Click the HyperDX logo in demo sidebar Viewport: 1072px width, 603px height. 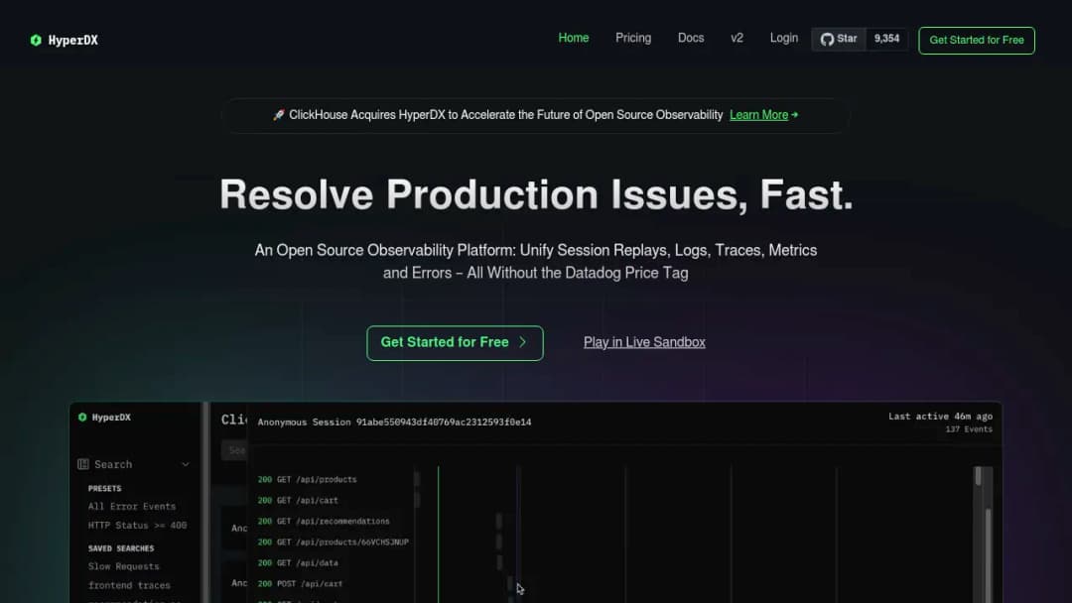coord(104,418)
